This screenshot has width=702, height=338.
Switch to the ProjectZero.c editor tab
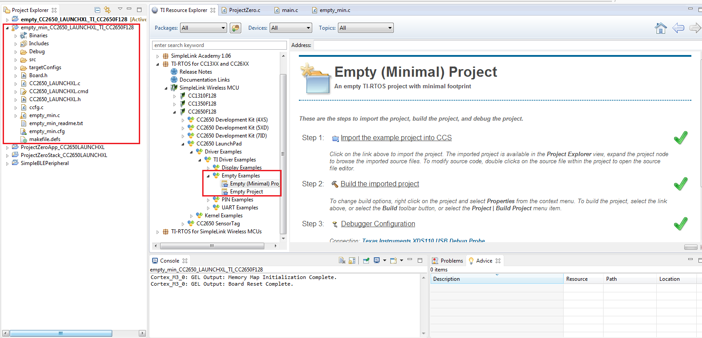(241, 10)
